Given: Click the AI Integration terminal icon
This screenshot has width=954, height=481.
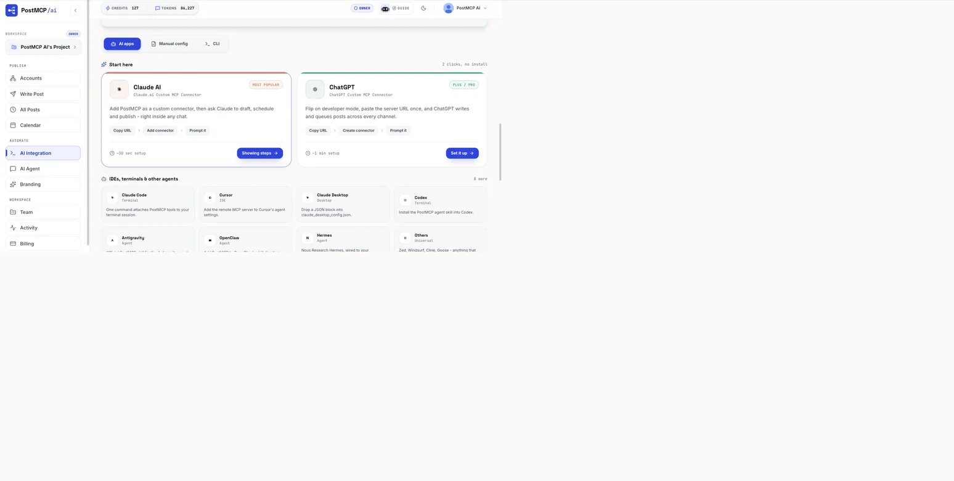Looking at the screenshot, I should 13,153.
